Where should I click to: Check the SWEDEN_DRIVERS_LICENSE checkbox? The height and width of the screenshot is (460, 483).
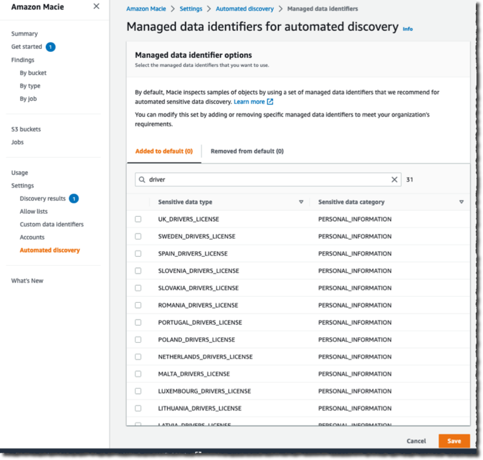tap(138, 237)
